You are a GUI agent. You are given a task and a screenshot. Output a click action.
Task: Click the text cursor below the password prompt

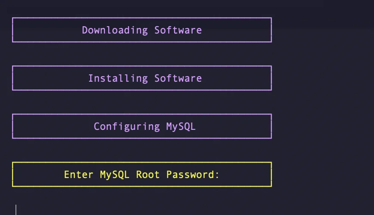16,209
